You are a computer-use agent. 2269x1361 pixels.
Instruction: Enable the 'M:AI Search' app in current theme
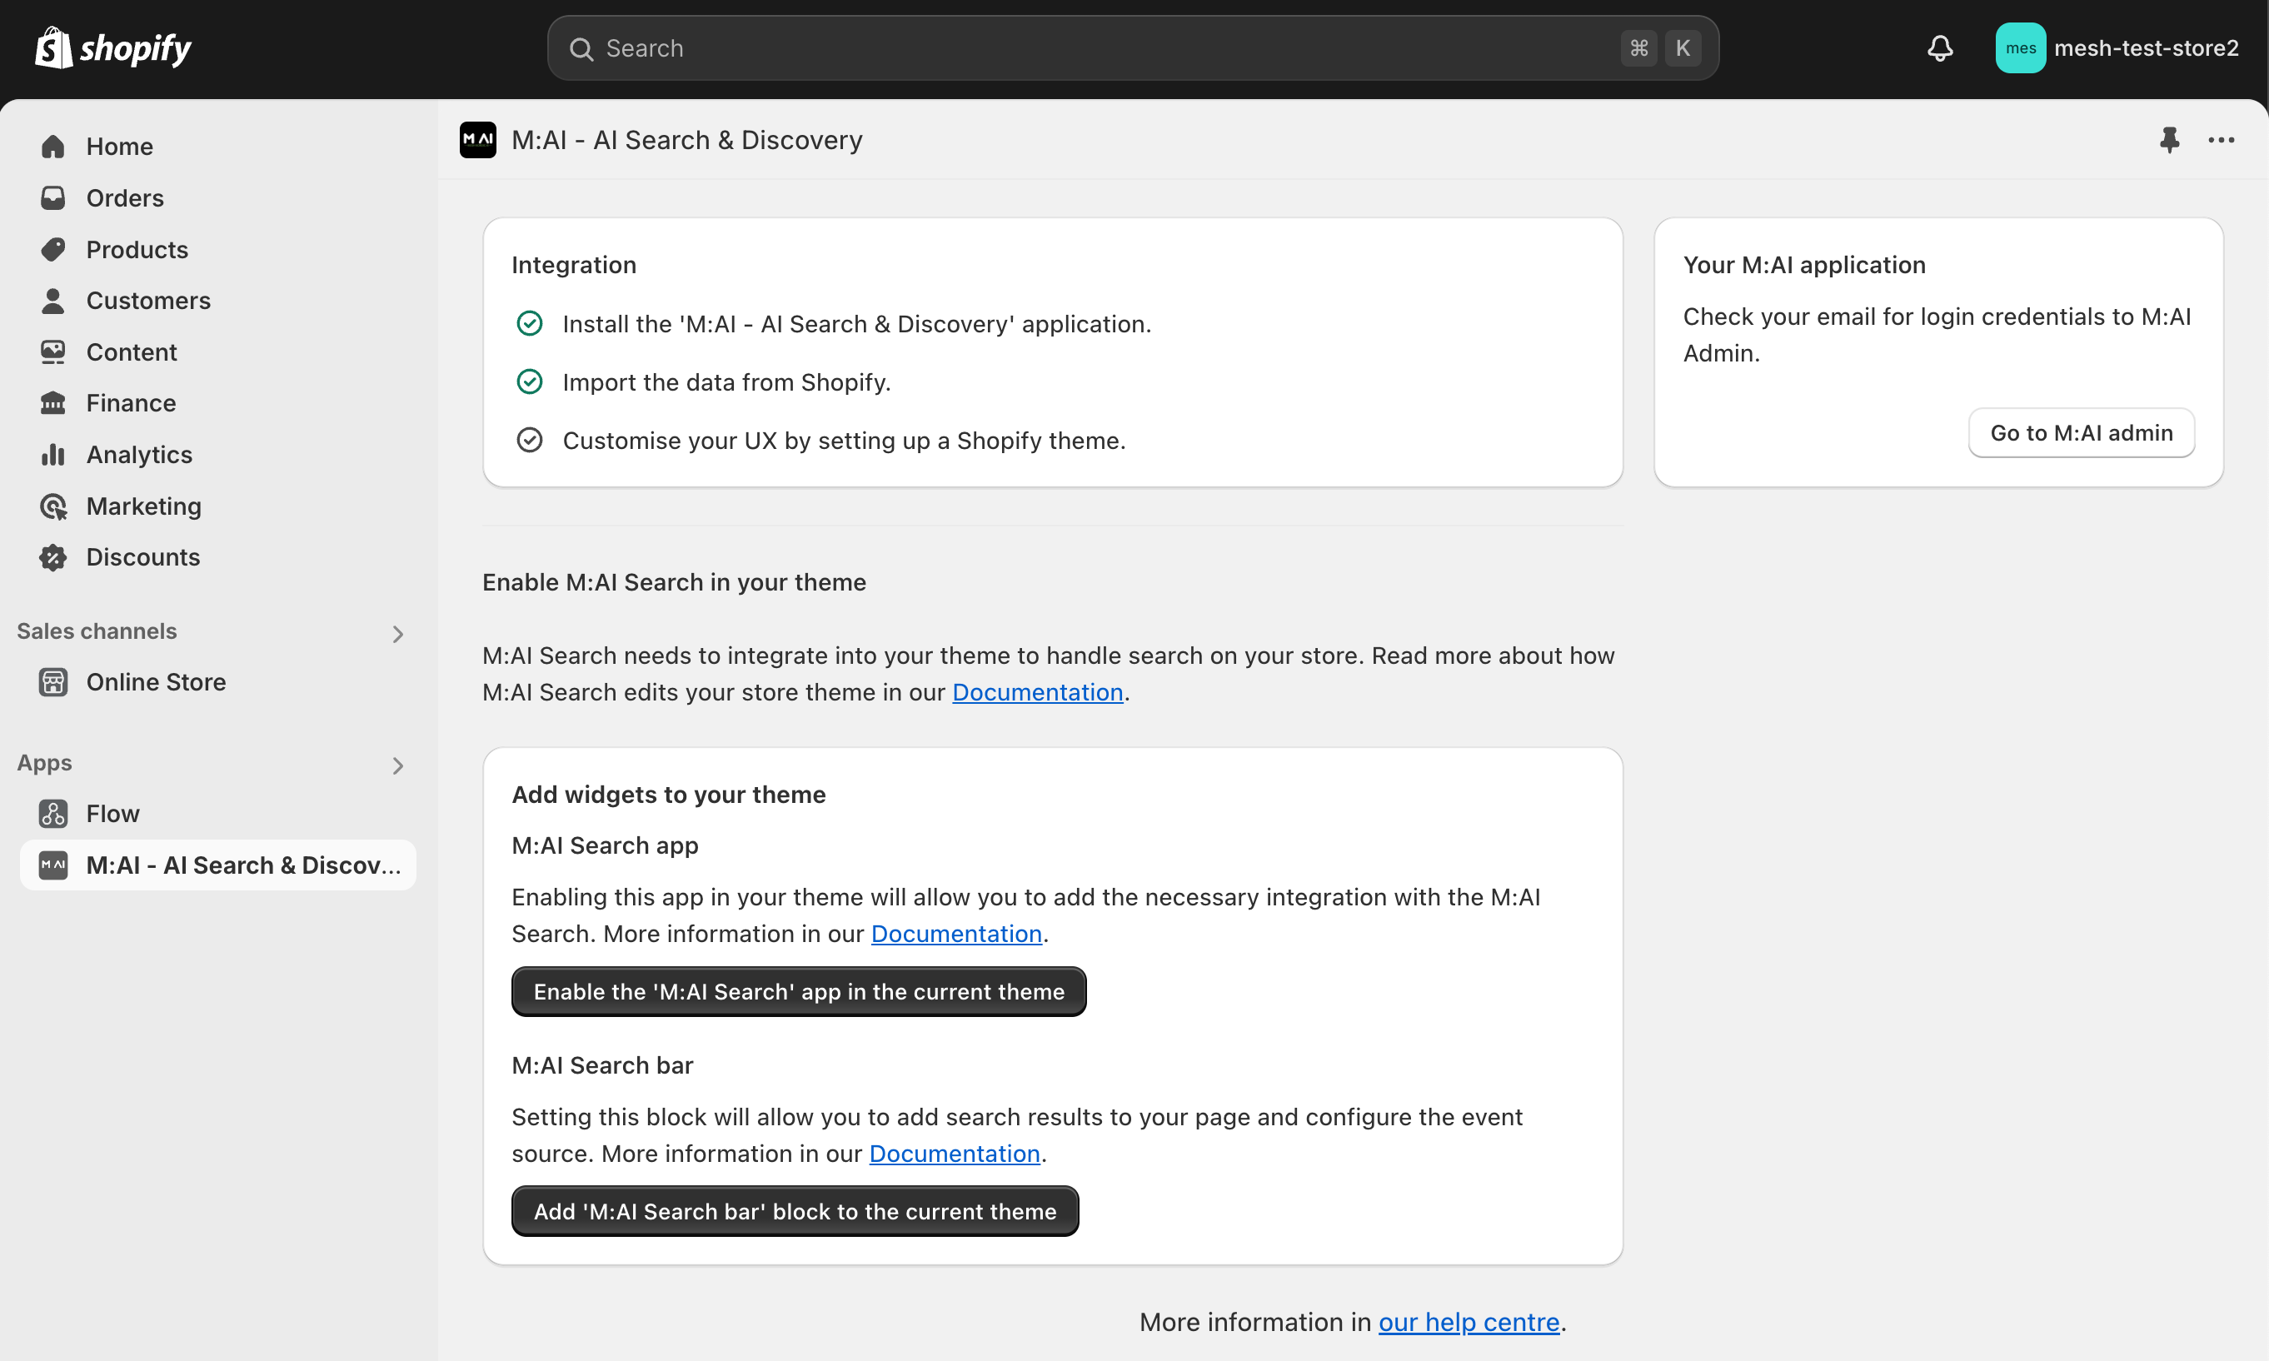[799, 992]
